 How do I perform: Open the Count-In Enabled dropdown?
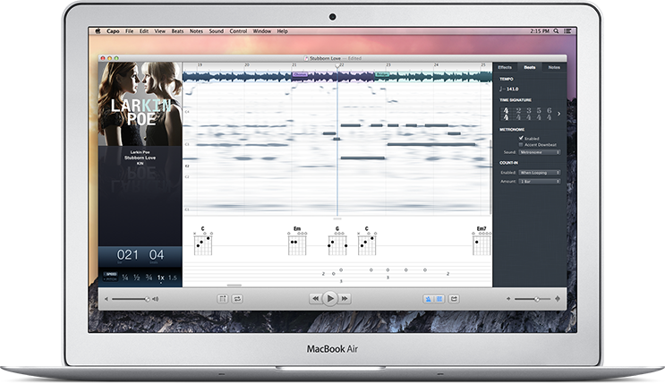(x=540, y=173)
